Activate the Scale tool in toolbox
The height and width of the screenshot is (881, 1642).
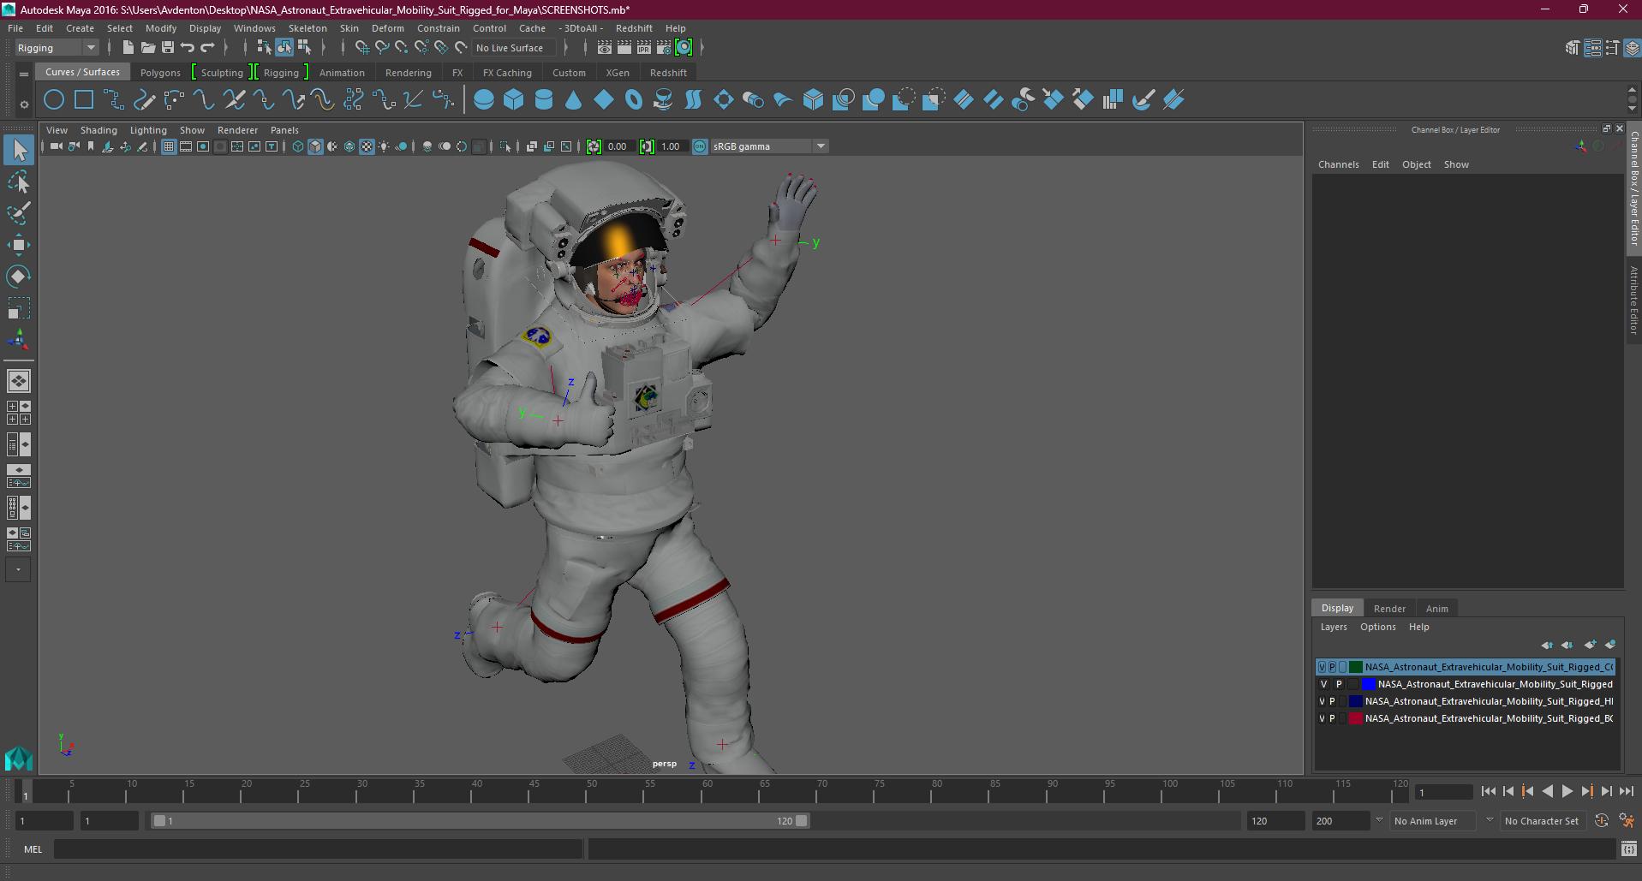(19, 307)
